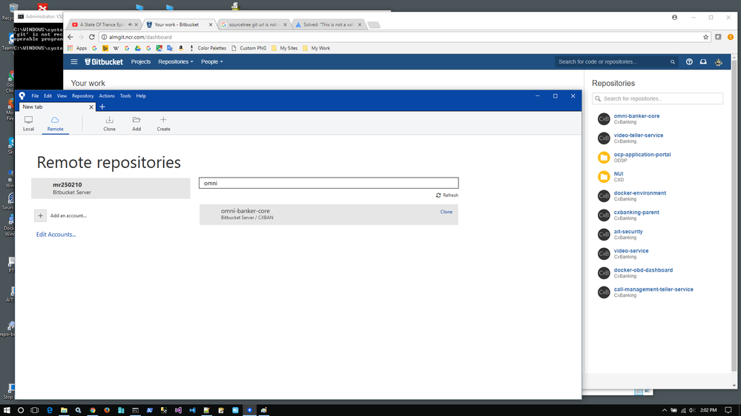The height and width of the screenshot is (416, 741).
Task: Open docker-environment repository link
Action: click(640, 193)
